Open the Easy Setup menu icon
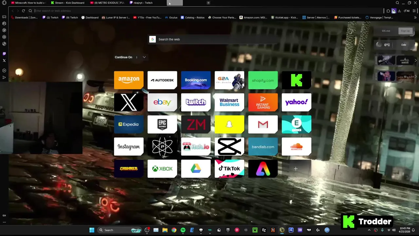Viewport: 419px width, 236px height. tap(414, 11)
